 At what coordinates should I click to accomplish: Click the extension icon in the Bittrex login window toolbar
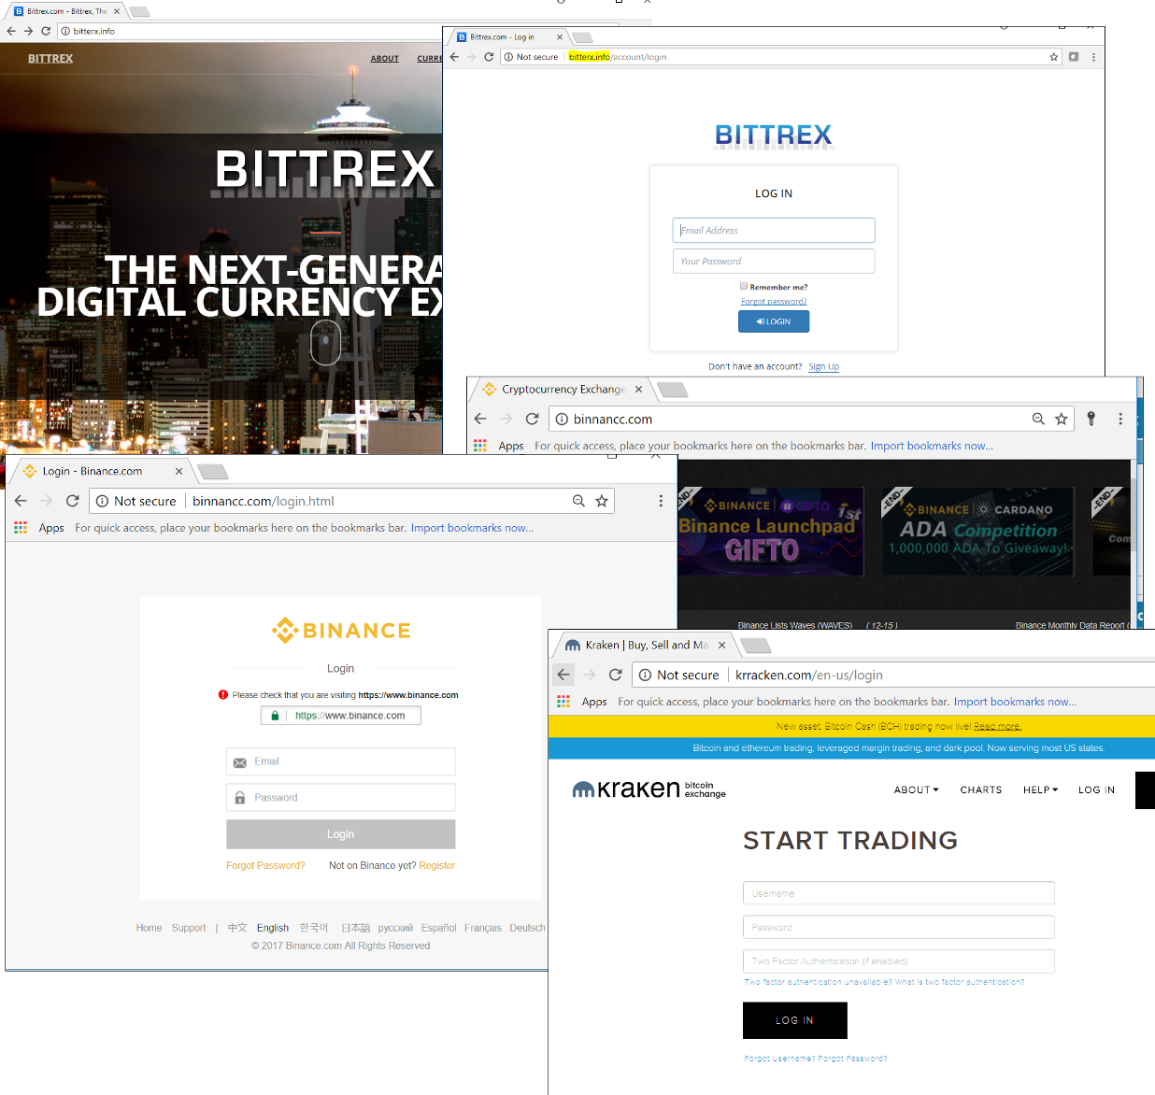1074,57
